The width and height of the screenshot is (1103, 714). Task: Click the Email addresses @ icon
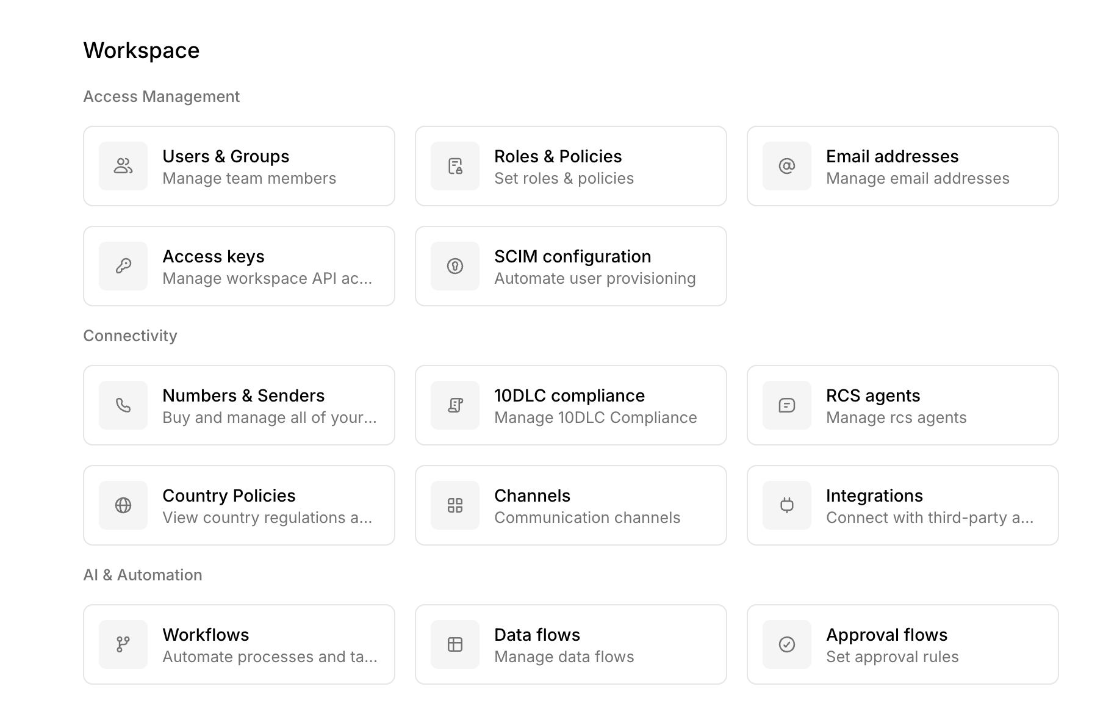coord(787,166)
